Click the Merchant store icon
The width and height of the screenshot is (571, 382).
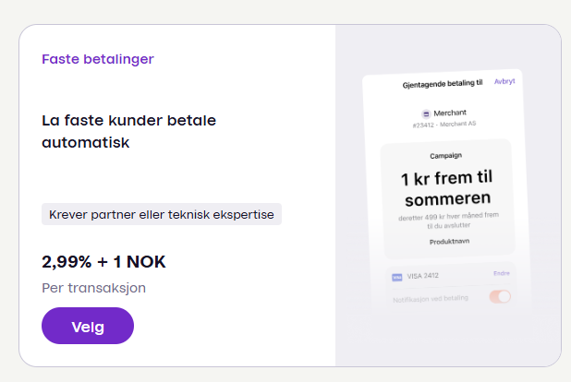coord(426,113)
